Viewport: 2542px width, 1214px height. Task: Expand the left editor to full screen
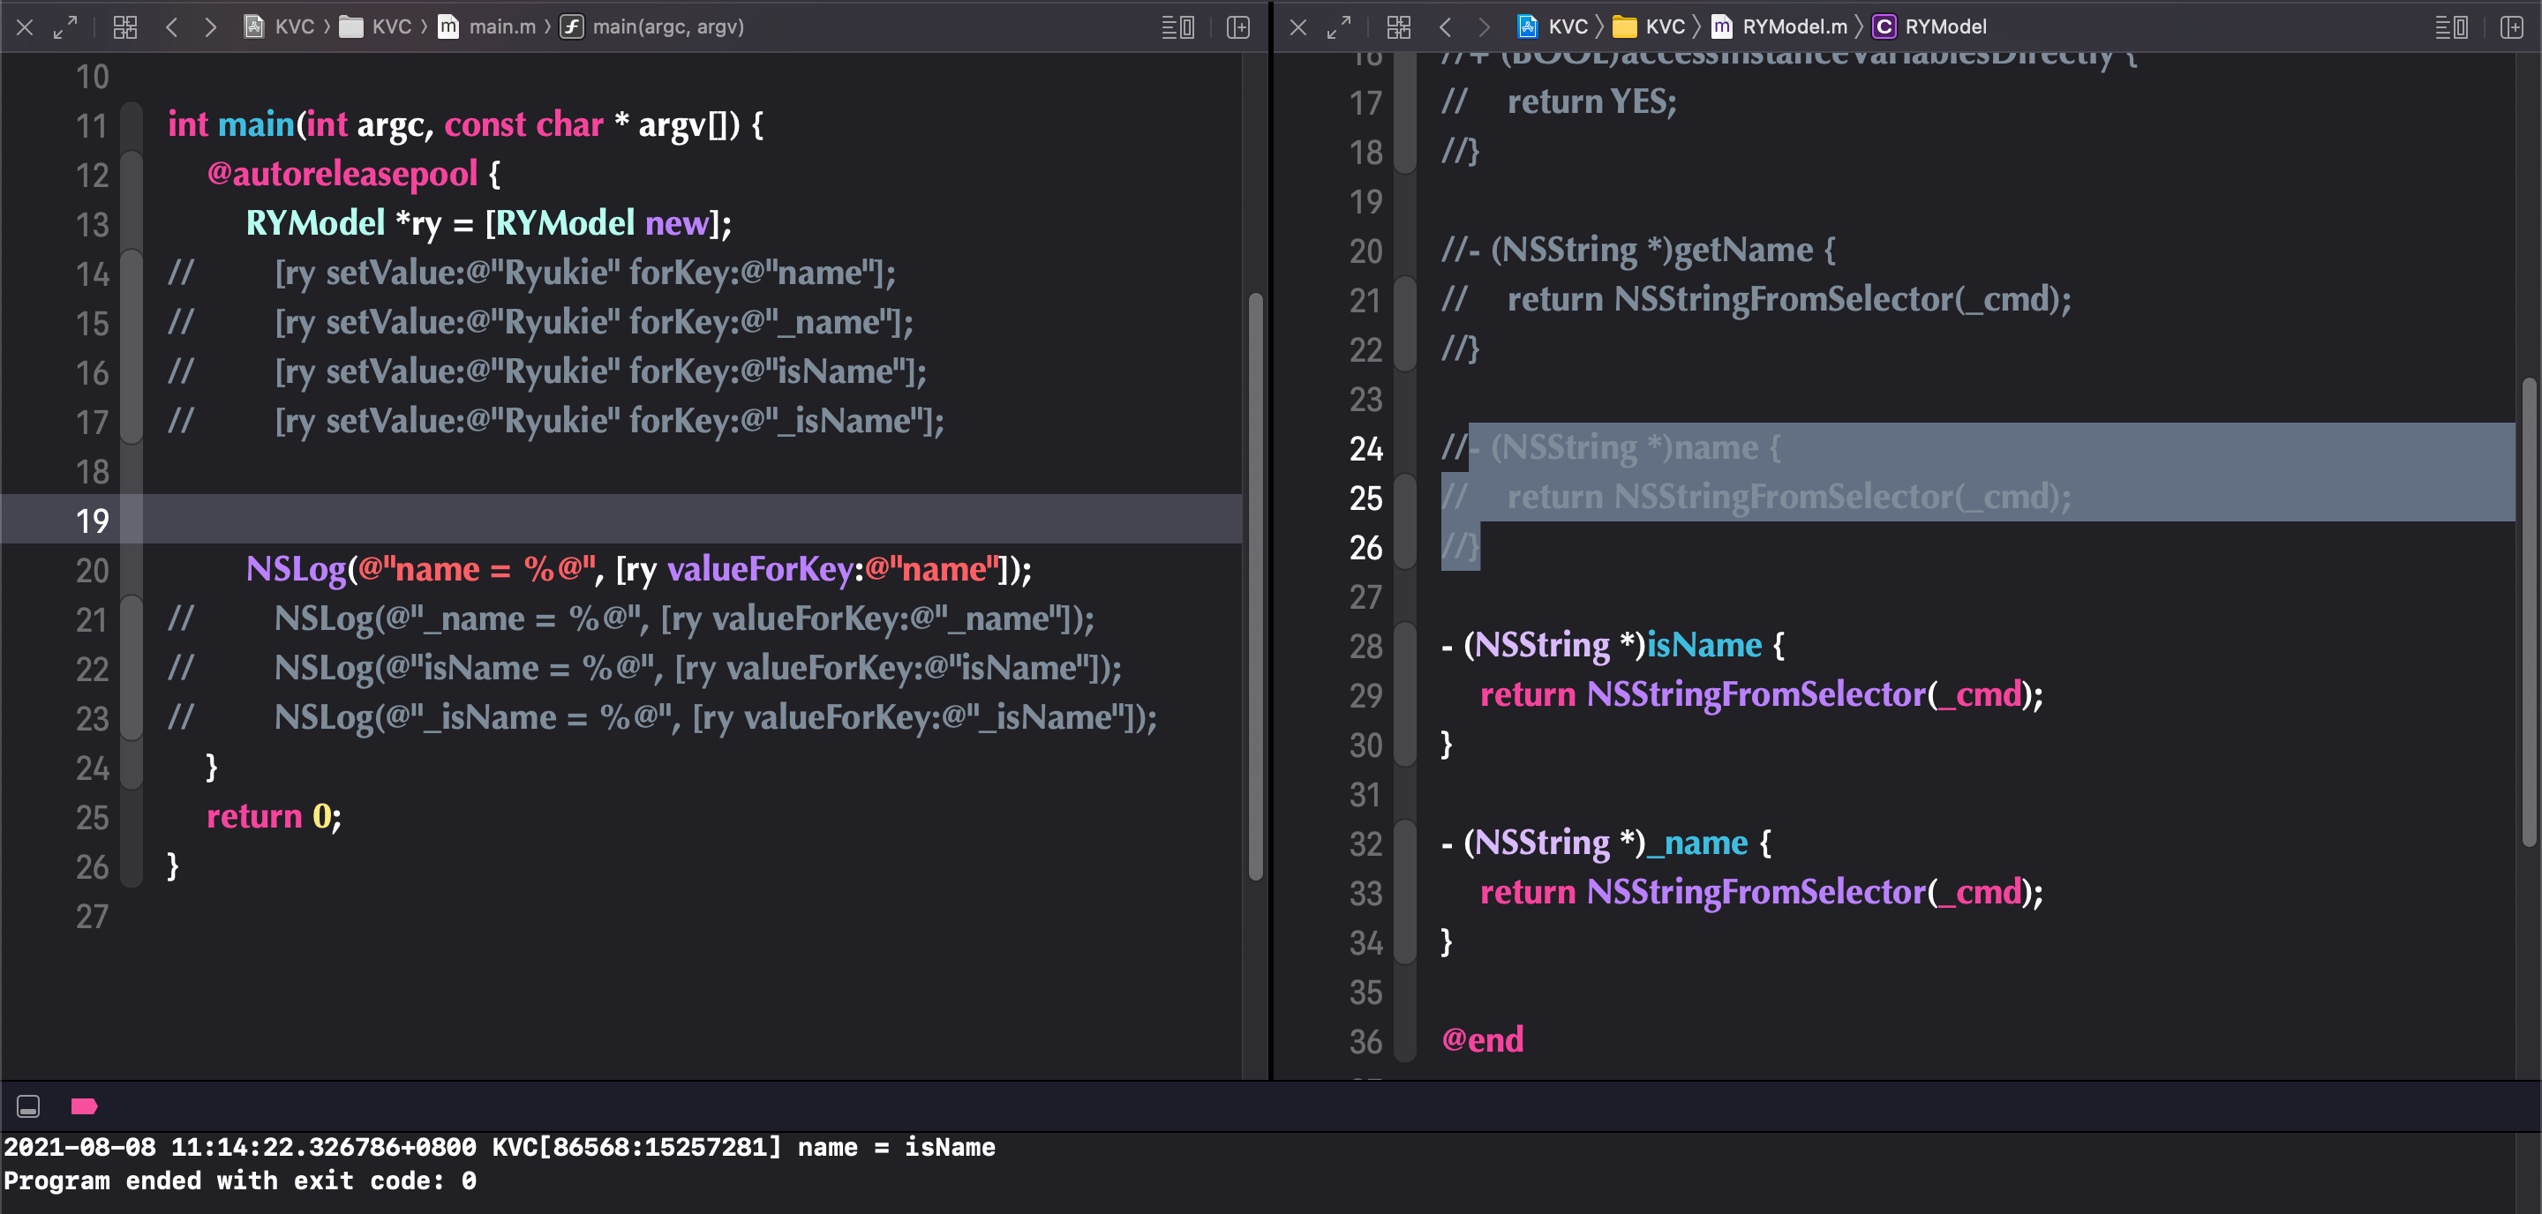point(65,27)
